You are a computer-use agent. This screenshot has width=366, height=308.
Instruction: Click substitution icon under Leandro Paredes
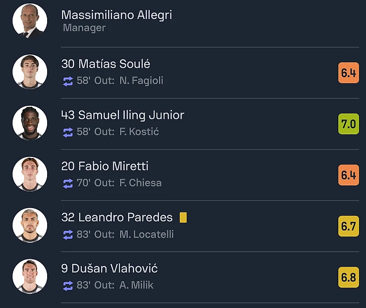pyautogui.click(x=68, y=235)
